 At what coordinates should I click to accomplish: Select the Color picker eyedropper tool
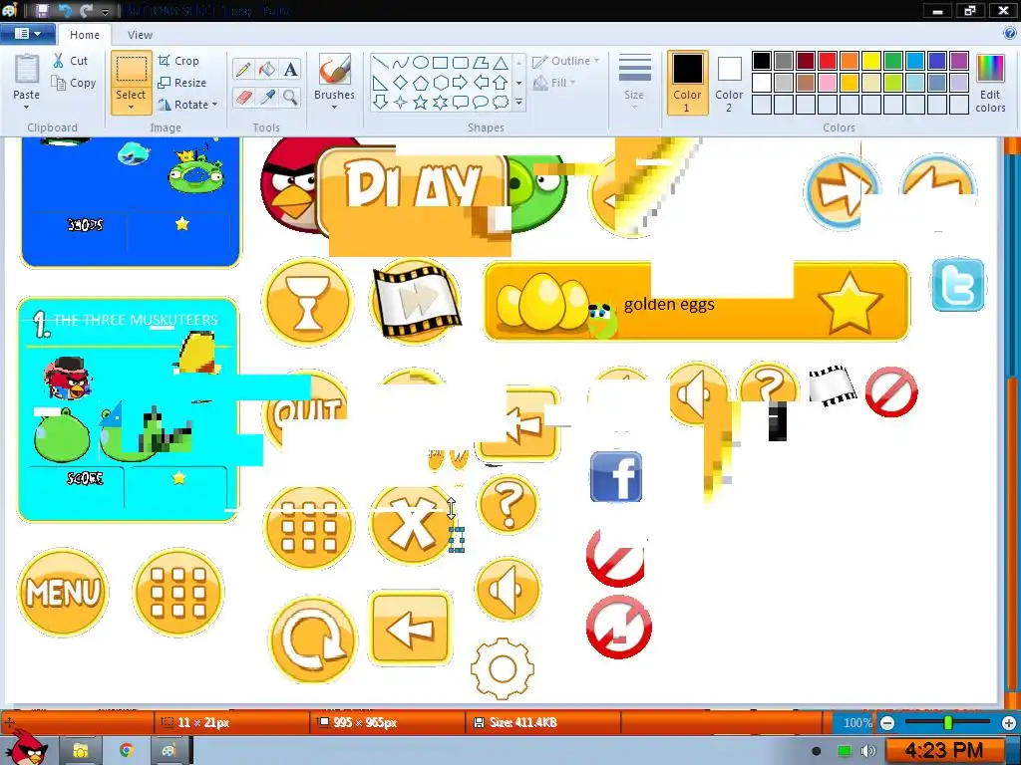267,98
